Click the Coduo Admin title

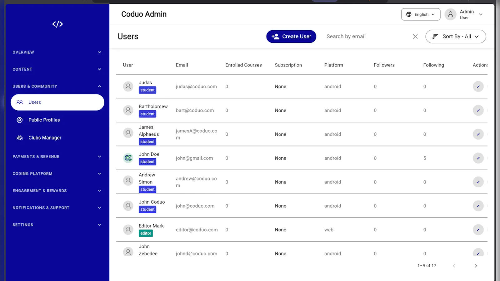pyautogui.click(x=144, y=14)
